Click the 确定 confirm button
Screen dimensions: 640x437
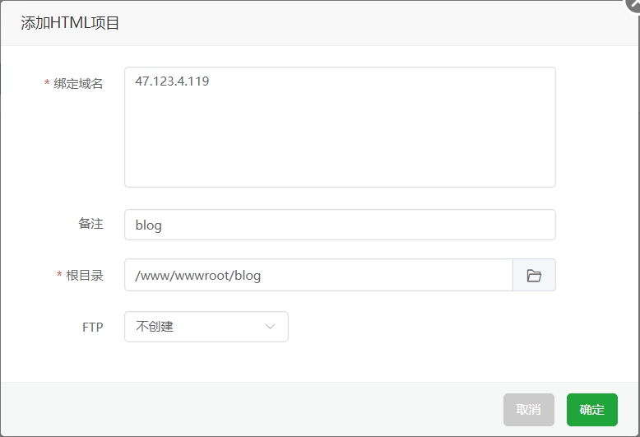pos(591,410)
